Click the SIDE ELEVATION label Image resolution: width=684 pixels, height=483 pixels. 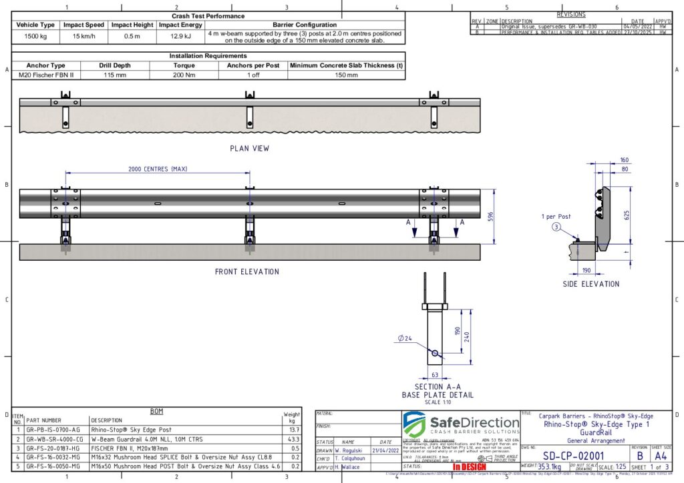point(590,284)
